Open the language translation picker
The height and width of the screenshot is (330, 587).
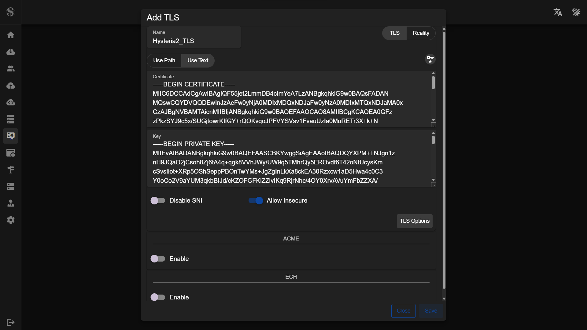pyautogui.click(x=558, y=12)
